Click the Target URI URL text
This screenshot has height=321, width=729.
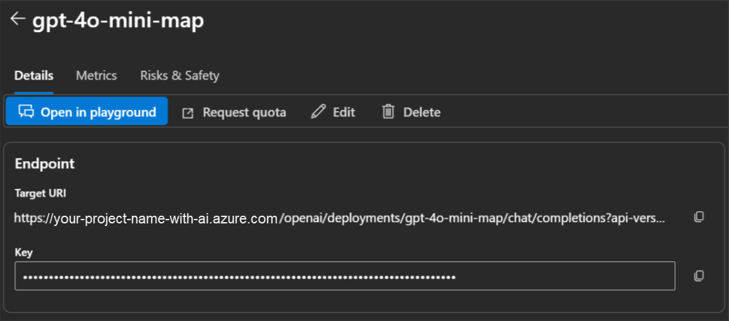(339, 218)
